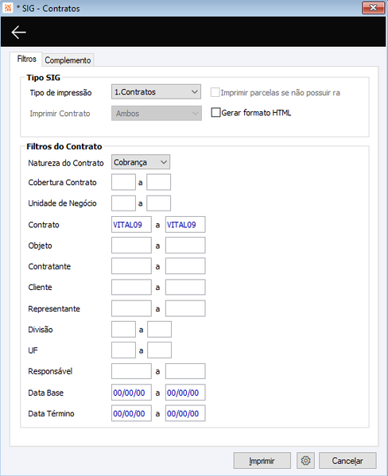388x476 pixels.
Task: Click the Imprimir button
Action: (262, 461)
